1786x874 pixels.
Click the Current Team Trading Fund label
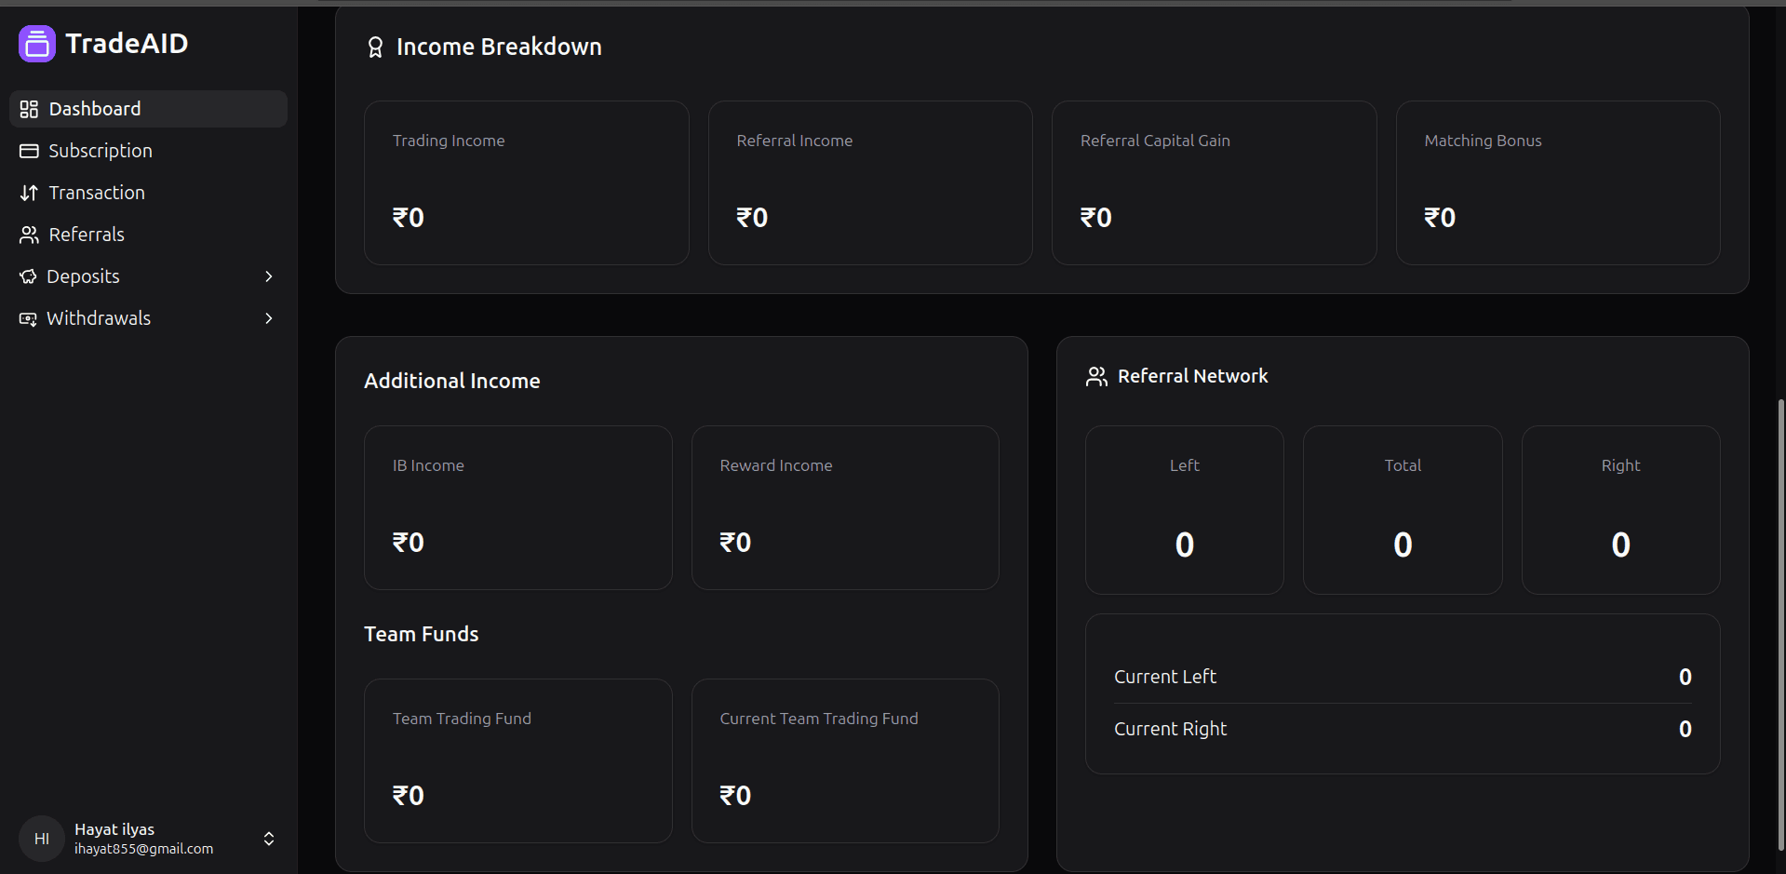click(x=819, y=719)
